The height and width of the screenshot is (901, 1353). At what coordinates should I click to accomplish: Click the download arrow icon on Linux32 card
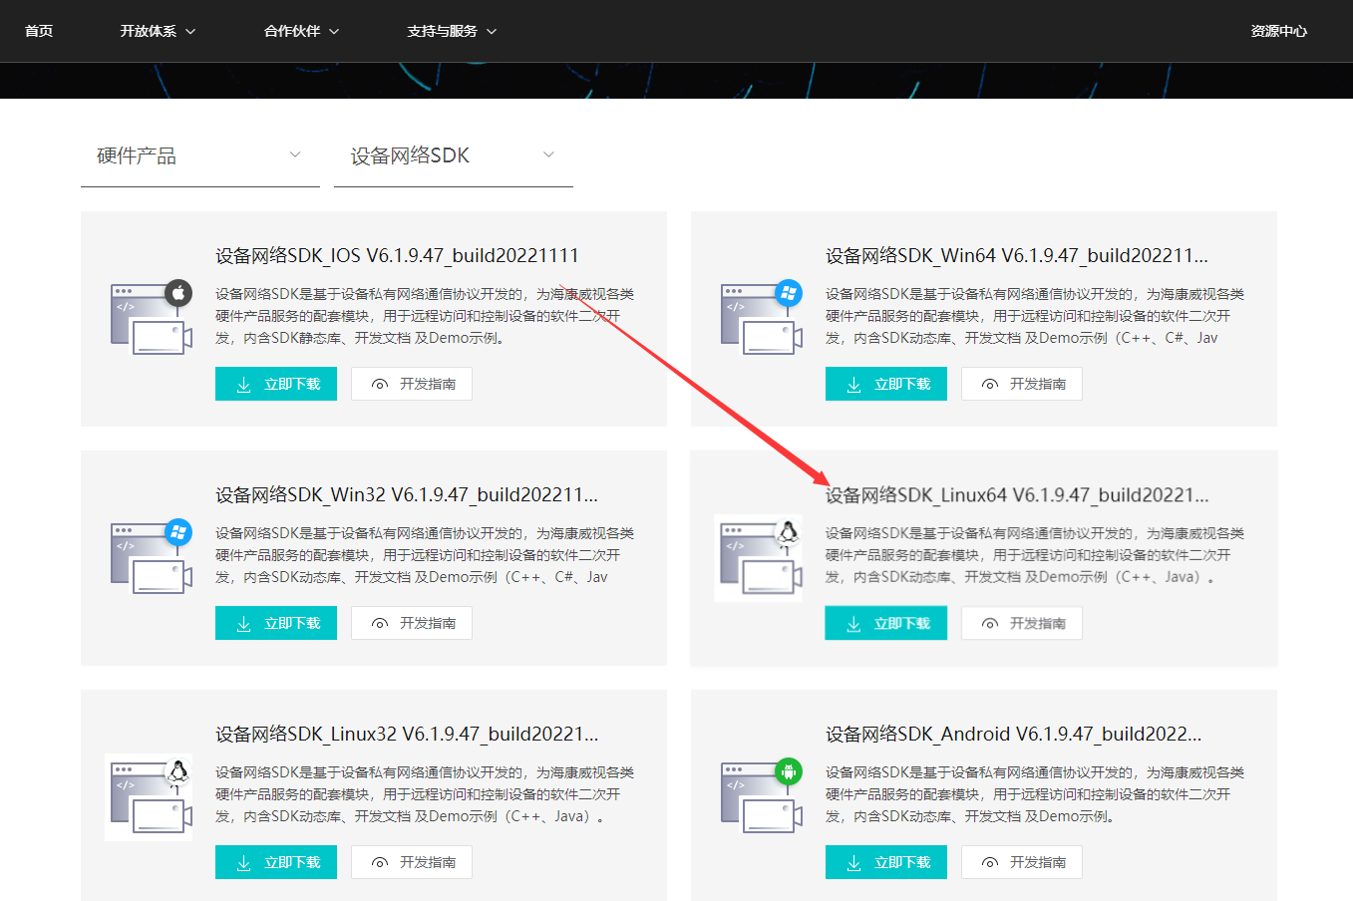pyautogui.click(x=243, y=863)
